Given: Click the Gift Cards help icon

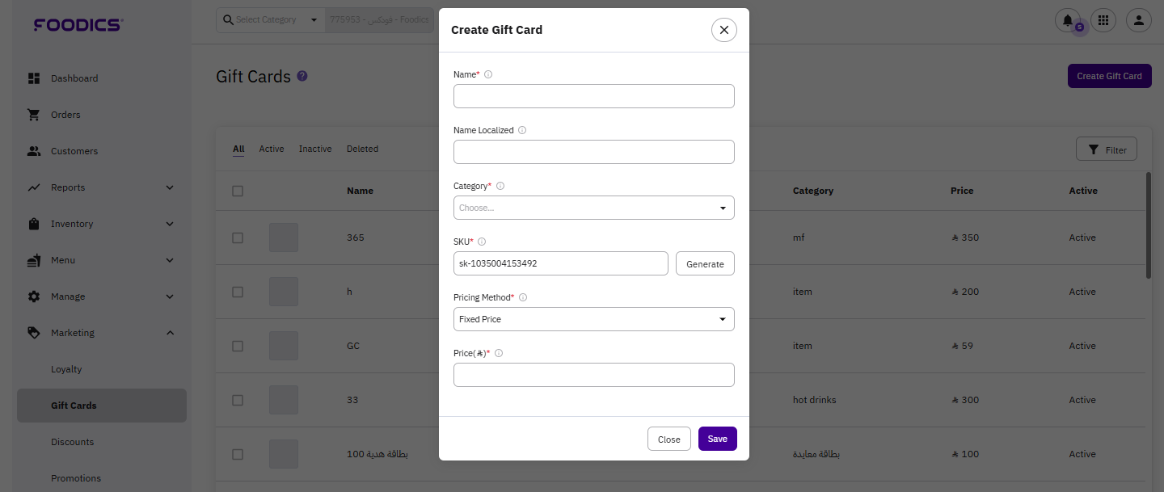Looking at the screenshot, I should [302, 76].
